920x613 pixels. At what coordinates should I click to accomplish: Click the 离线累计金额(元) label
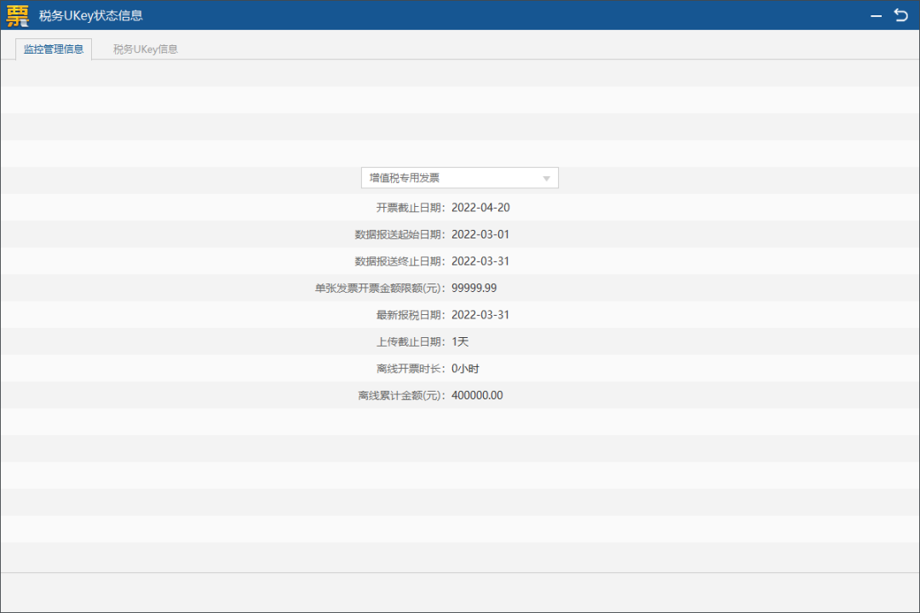(x=402, y=395)
